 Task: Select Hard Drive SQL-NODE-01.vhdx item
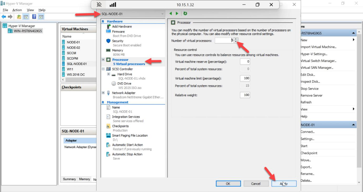(x=125, y=74)
